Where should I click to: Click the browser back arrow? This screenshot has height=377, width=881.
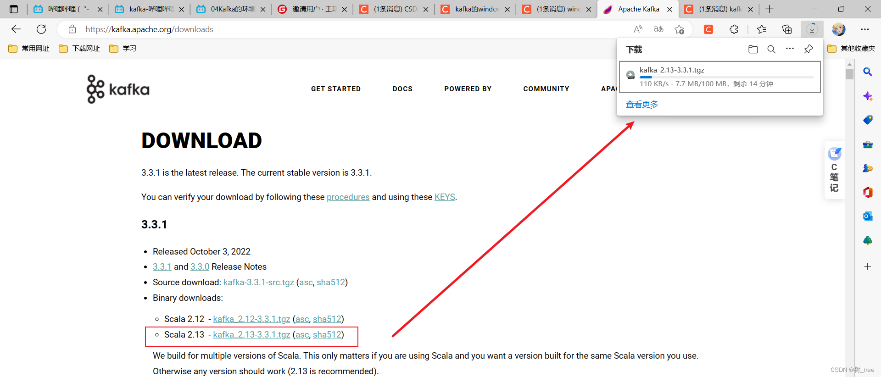tap(16, 29)
